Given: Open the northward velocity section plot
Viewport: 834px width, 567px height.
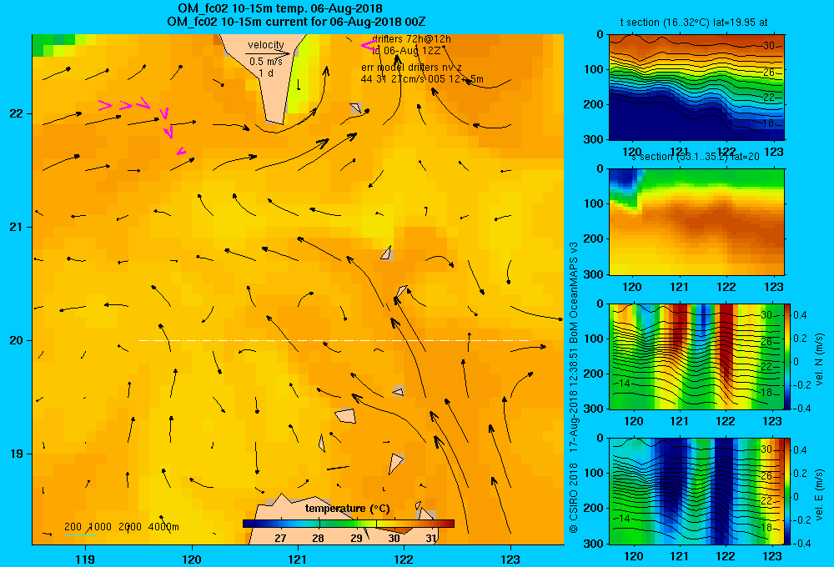Looking at the screenshot, I should click(696, 356).
